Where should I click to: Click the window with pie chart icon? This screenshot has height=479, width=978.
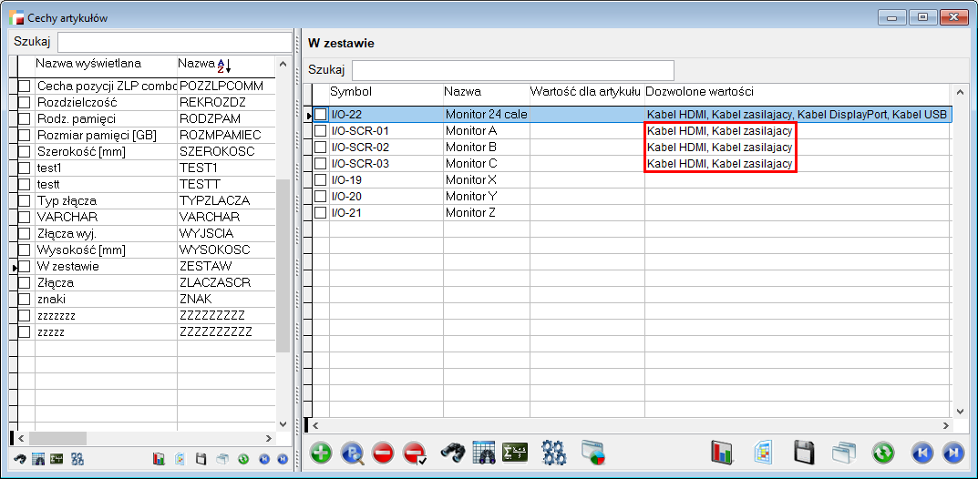tap(593, 453)
